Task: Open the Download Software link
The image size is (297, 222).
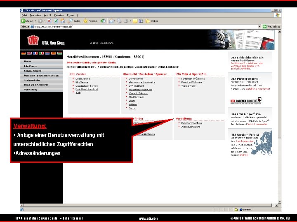Action: 191,82
